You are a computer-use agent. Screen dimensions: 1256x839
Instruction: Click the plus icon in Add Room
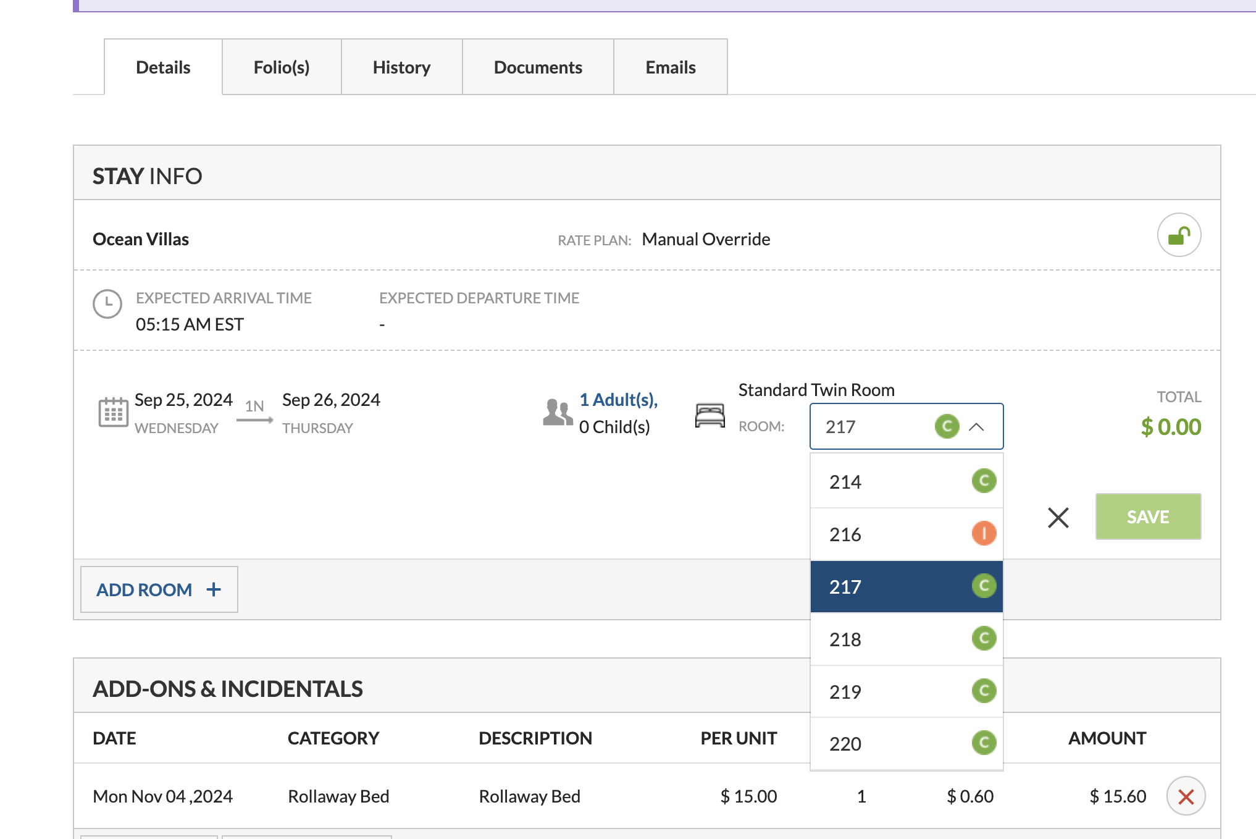[214, 589]
